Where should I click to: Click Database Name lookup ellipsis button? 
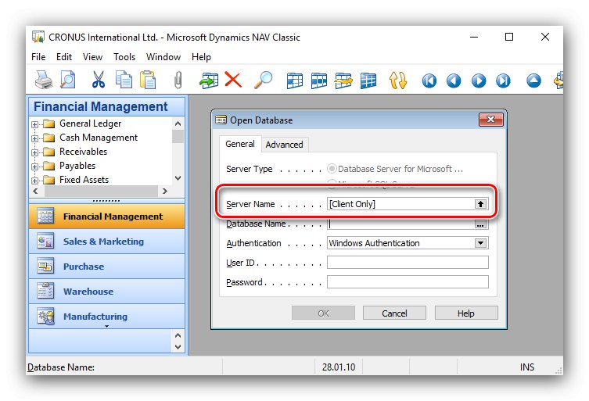(x=480, y=224)
